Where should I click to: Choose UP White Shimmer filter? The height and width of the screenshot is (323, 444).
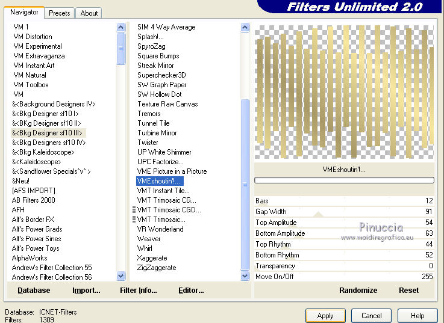pos(164,152)
